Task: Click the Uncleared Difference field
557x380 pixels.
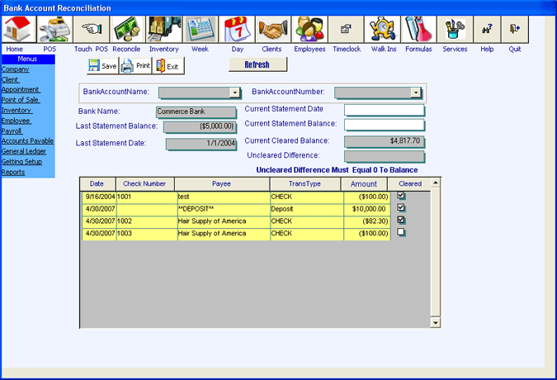Action: tap(384, 156)
